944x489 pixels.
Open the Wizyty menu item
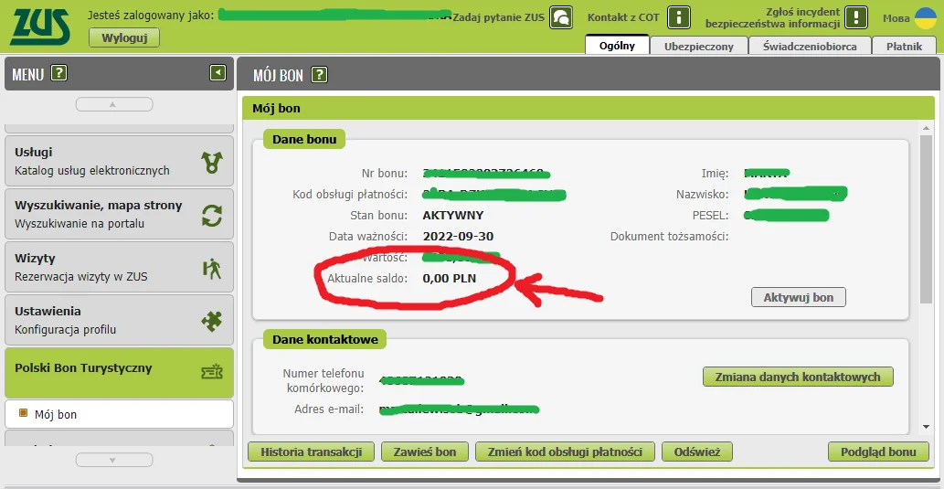(x=119, y=267)
